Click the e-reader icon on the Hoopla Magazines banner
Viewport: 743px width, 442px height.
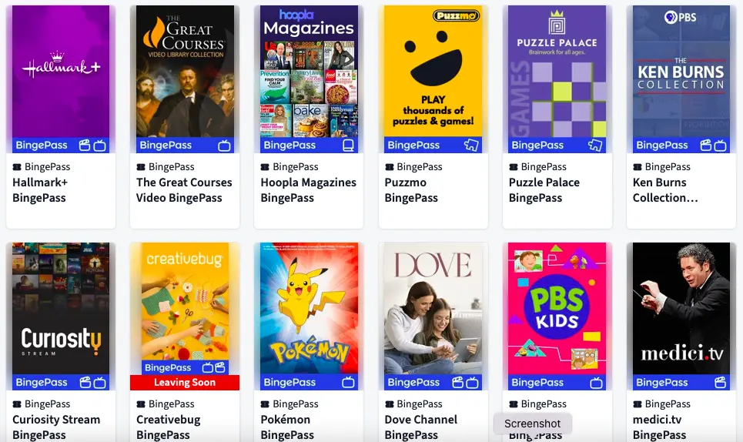click(x=348, y=146)
